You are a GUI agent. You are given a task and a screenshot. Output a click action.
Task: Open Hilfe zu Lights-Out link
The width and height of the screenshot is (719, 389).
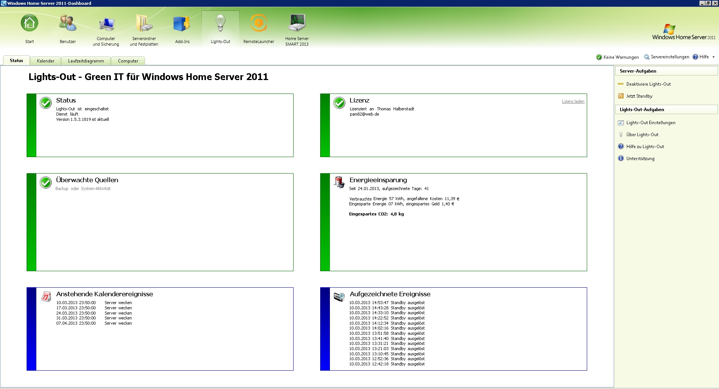[645, 147]
